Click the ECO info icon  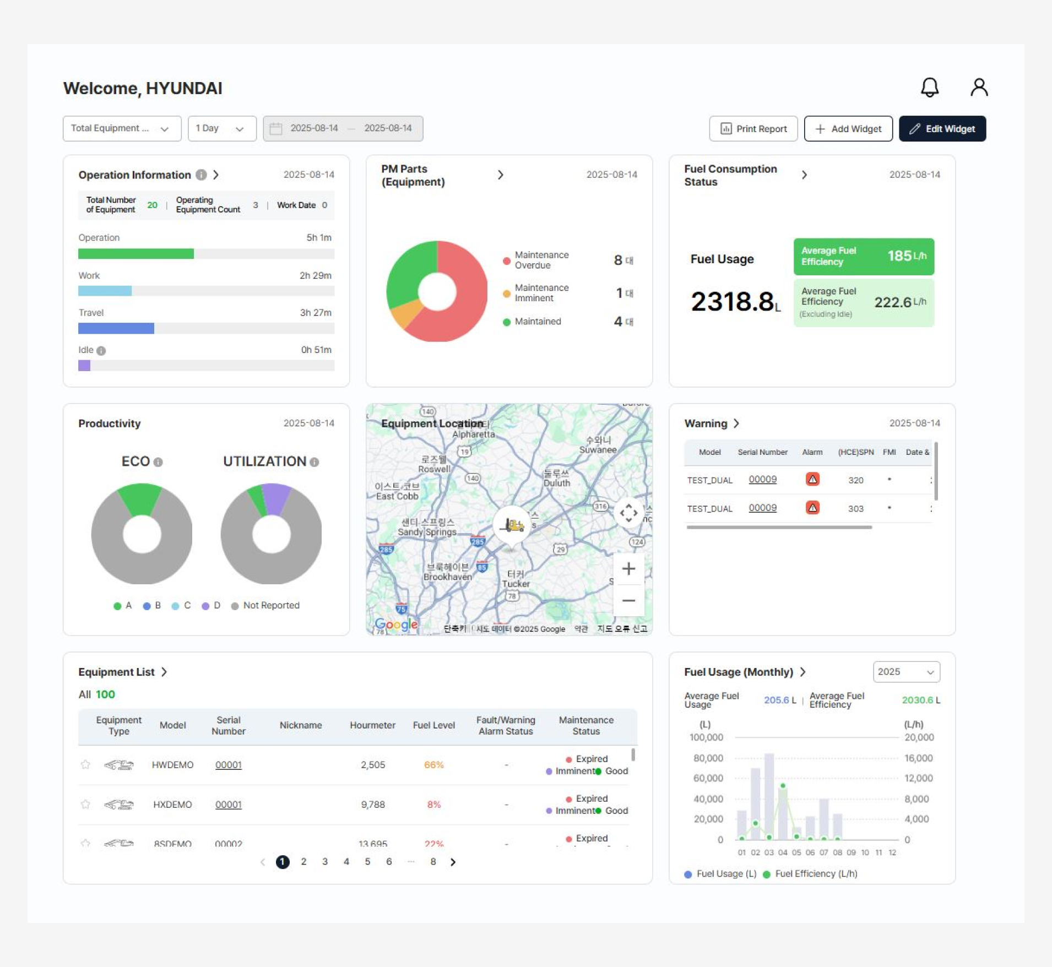point(158,462)
